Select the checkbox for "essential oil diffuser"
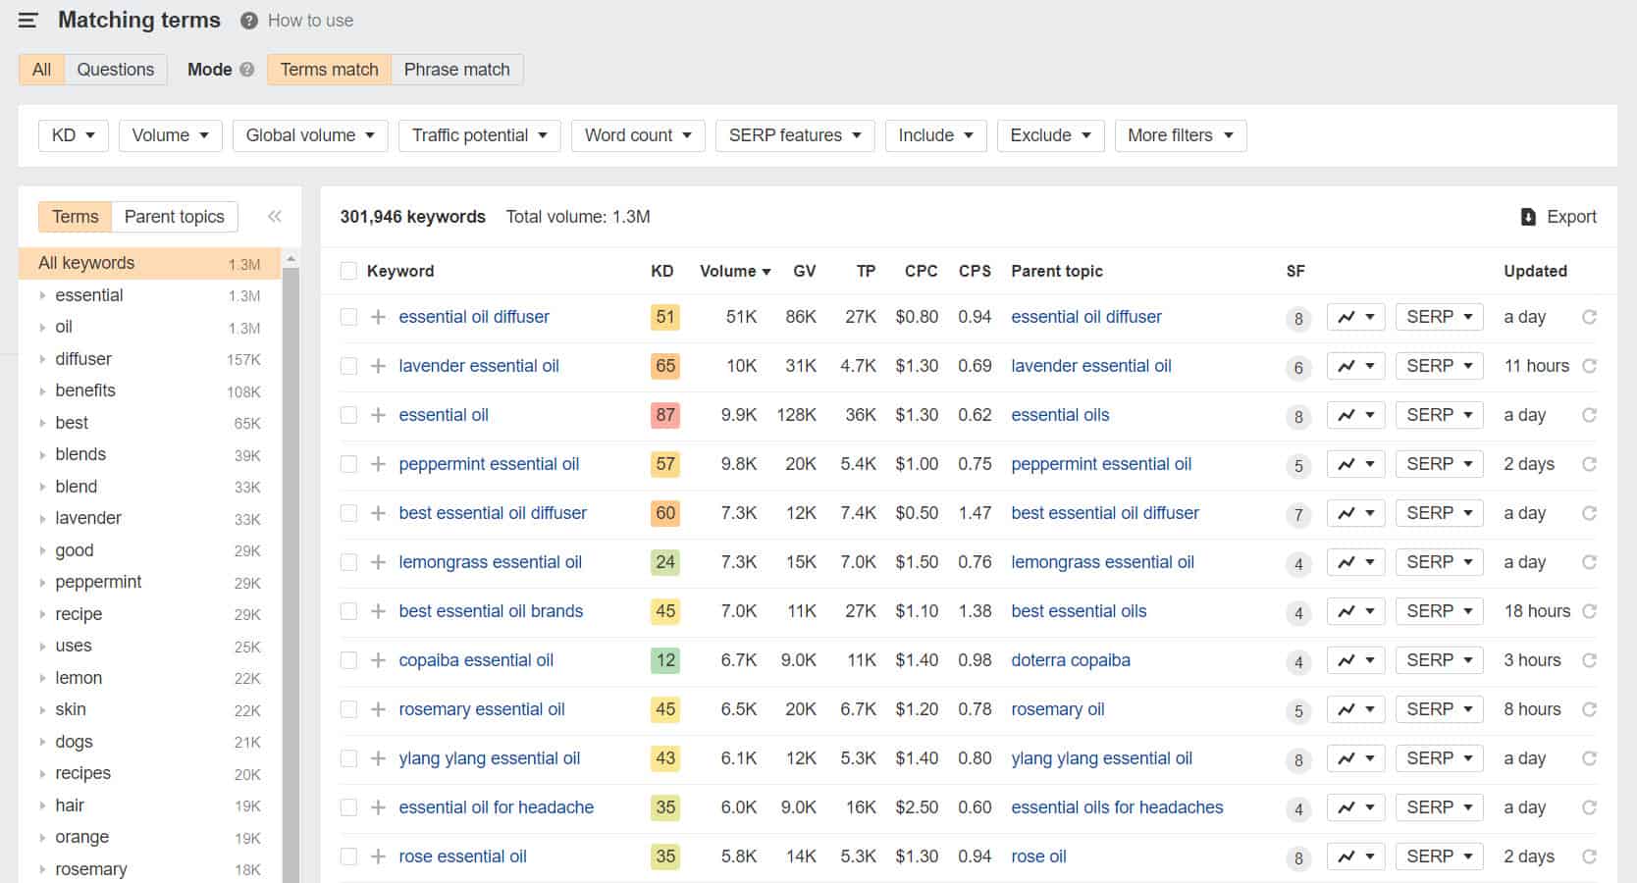 click(348, 317)
